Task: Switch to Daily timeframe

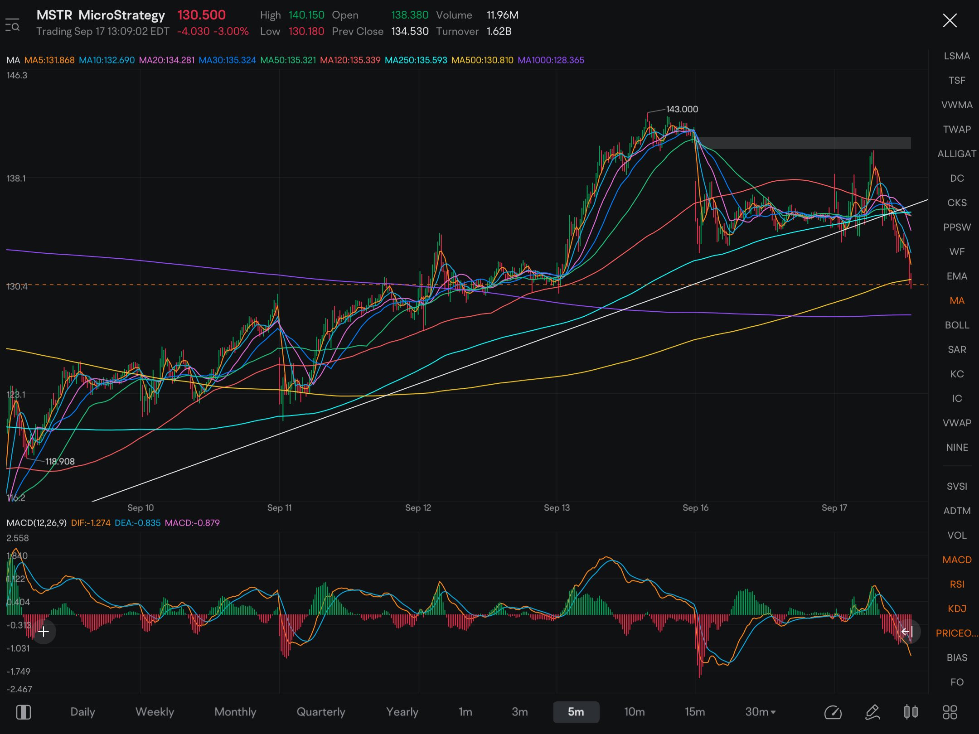Action: pyautogui.click(x=82, y=712)
